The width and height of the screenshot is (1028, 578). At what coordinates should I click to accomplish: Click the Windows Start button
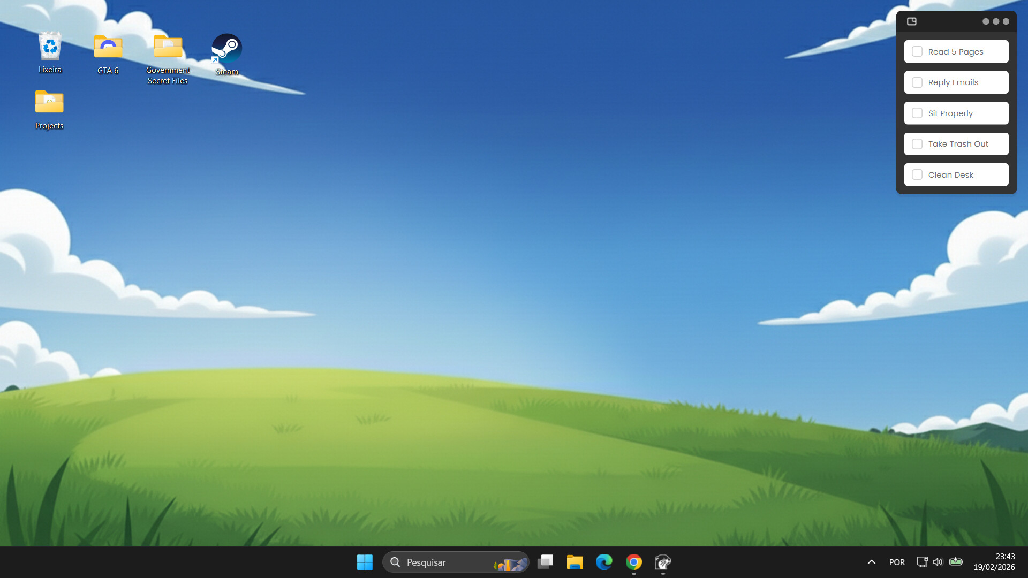(365, 562)
